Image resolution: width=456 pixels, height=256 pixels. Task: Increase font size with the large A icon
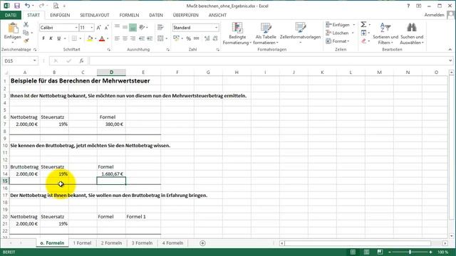click(x=98, y=28)
